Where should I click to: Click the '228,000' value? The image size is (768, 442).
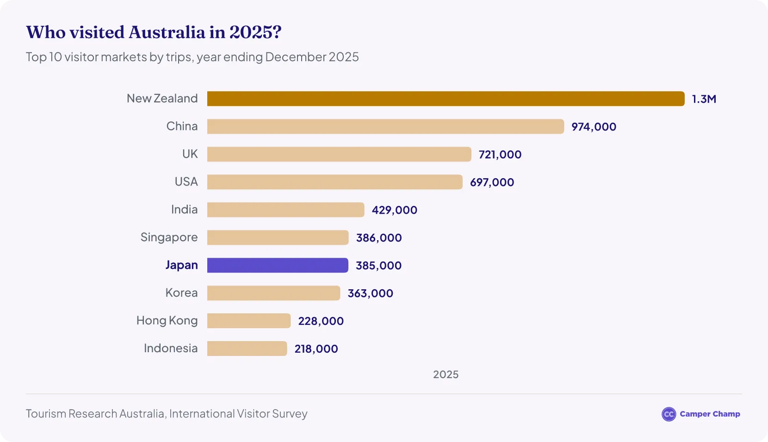pyautogui.click(x=321, y=321)
